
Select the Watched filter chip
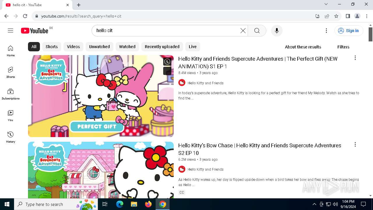pos(127,47)
